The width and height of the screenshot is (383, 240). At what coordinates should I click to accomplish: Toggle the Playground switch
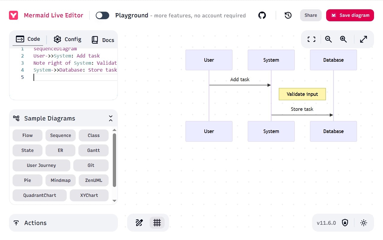coord(102,15)
